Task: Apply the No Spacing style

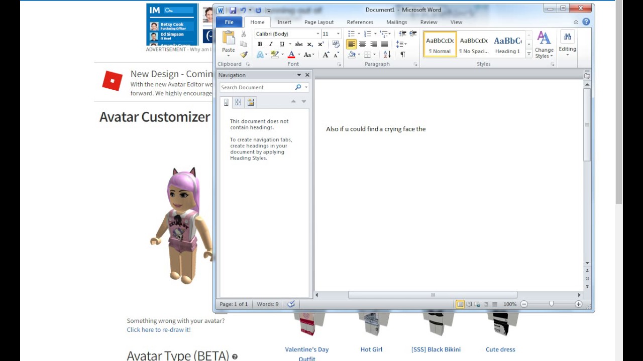Action: click(x=474, y=44)
